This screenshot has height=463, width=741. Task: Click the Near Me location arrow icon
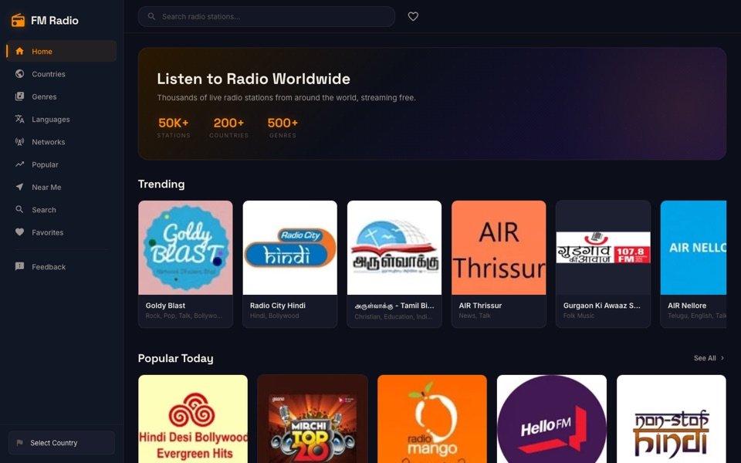(x=19, y=187)
